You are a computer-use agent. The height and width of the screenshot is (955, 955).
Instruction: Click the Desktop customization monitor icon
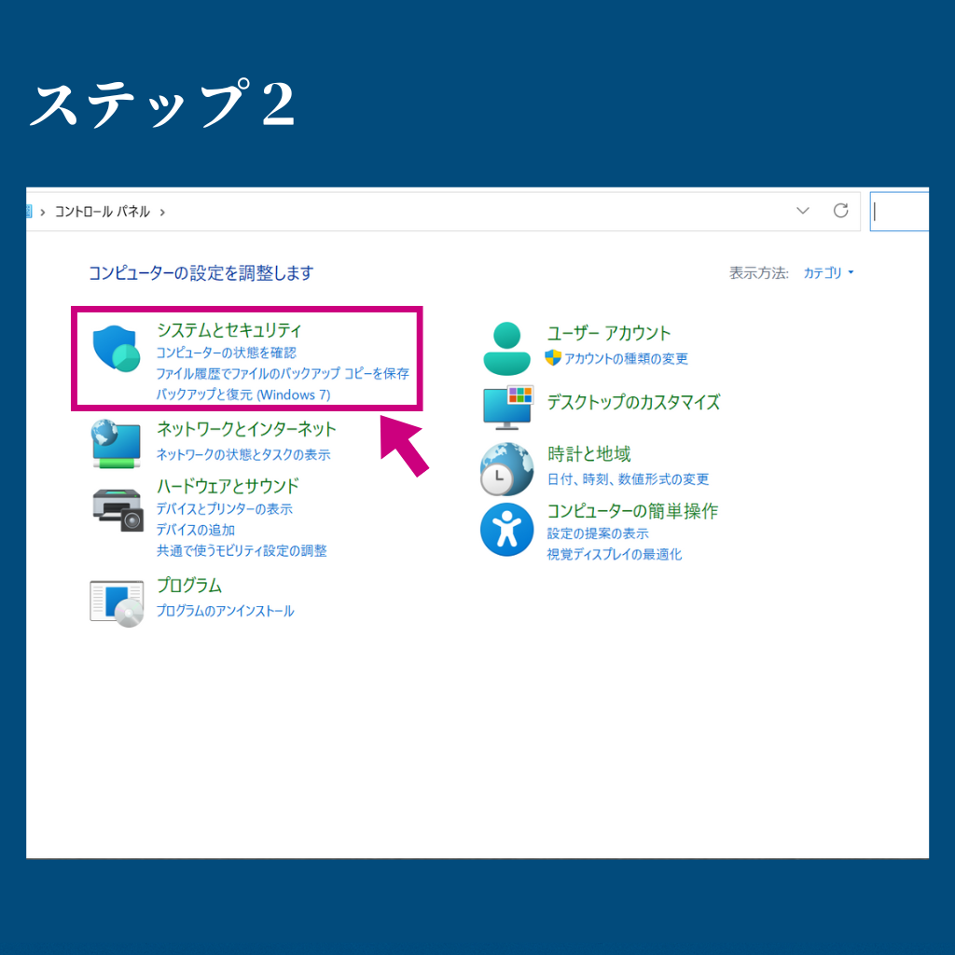pyautogui.click(x=508, y=408)
